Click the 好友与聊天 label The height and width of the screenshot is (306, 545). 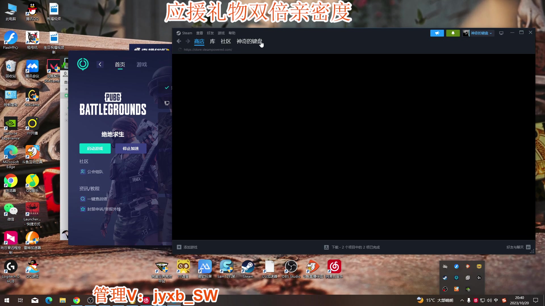point(515,247)
